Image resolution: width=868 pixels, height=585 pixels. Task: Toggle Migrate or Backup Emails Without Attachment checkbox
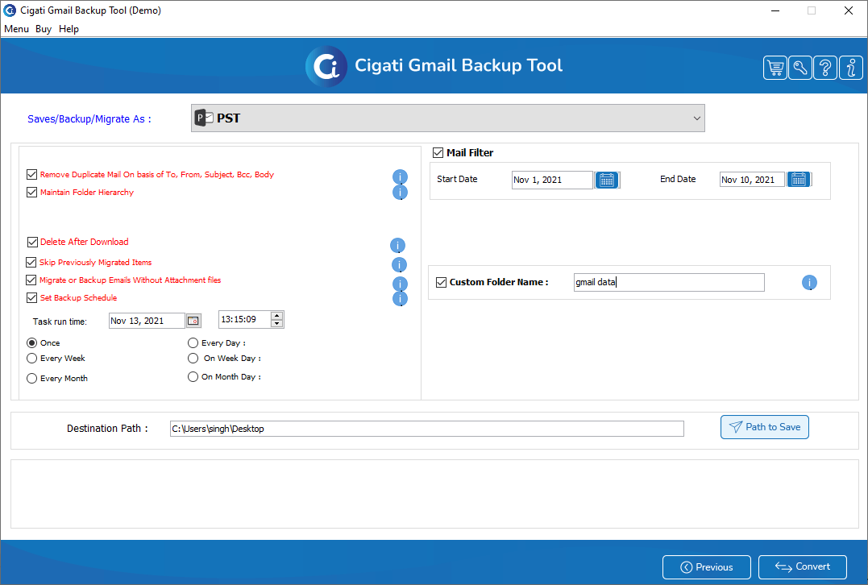pos(31,280)
